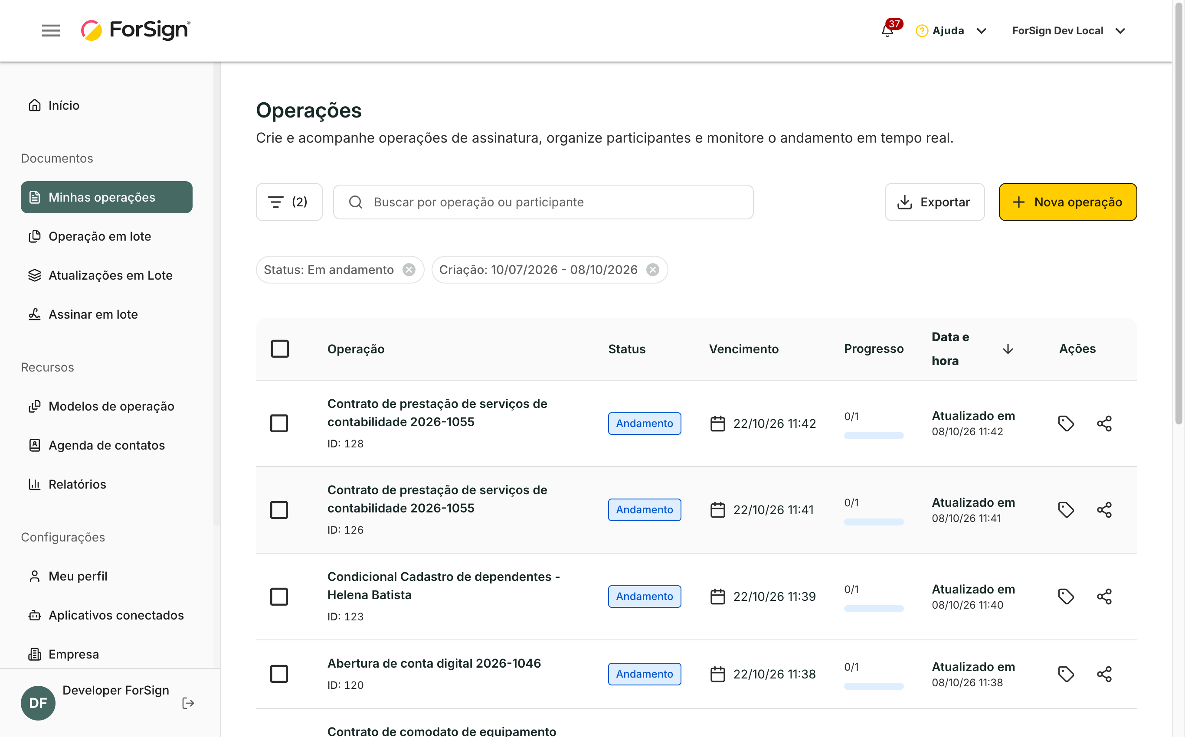Image resolution: width=1185 pixels, height=737 pixels.
Task: Click the progress bar for ID: 128
Action: click(874, 435)
